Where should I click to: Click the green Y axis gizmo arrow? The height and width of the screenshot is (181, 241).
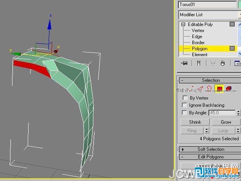pos(16,54)
